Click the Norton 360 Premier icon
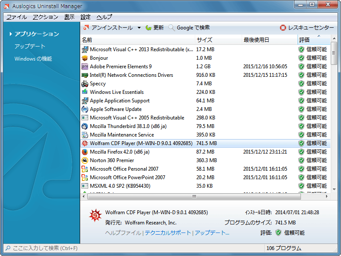The image size is (341, 256). pyautogui.click(x=84, y=160)
